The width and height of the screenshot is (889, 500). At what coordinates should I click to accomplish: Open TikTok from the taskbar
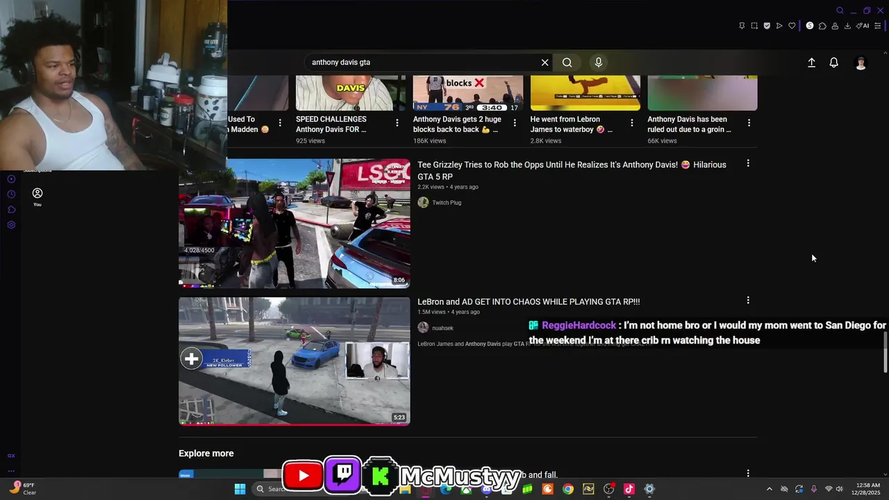pos(629,489)
